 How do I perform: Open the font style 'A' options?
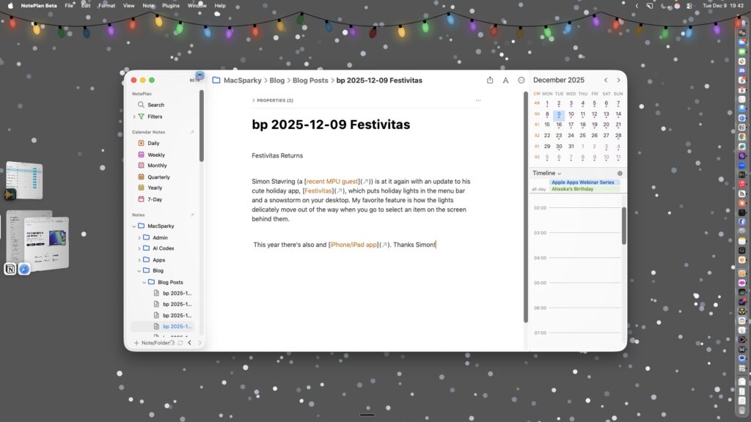click(x=505, y=81)
